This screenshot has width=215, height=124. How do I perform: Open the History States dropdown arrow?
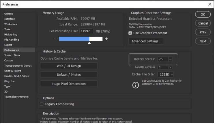pyautogui.click(x=171, y=60)
